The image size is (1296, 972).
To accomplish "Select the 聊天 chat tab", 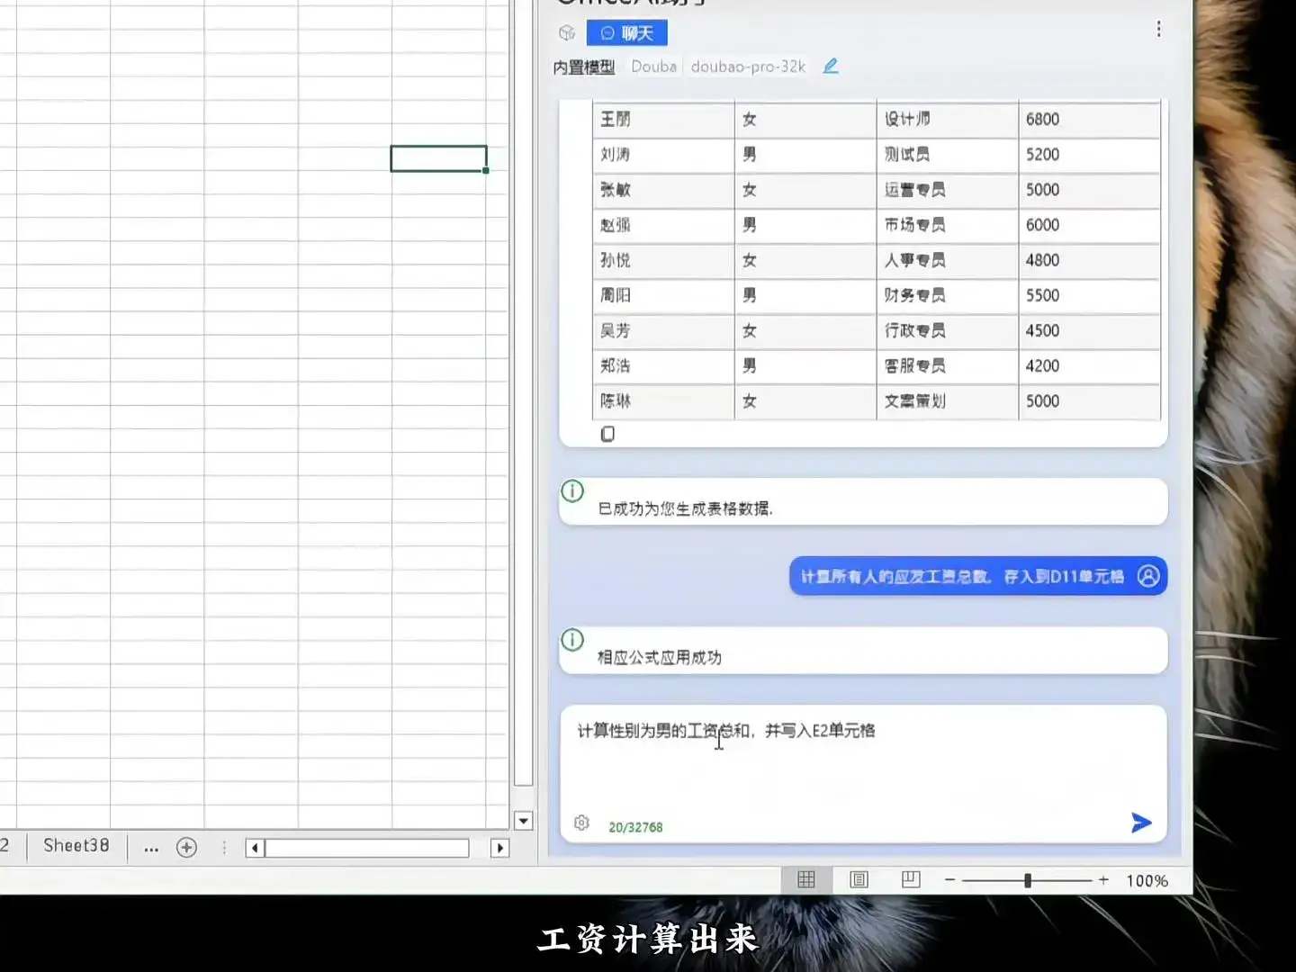I will tap(627, 32).
